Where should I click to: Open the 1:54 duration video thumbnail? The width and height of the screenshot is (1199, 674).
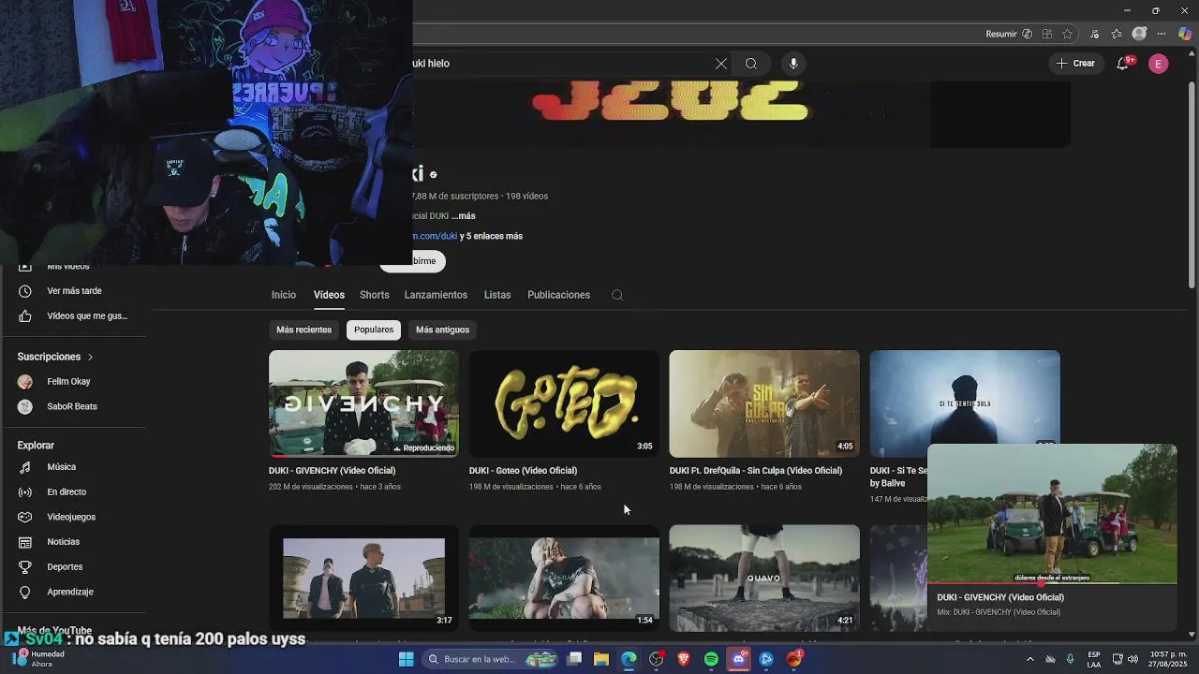coord(564,578)
